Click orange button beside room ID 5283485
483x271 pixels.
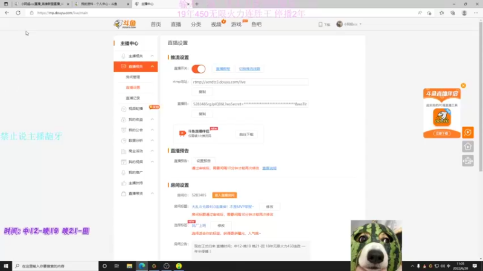(224, 195)
